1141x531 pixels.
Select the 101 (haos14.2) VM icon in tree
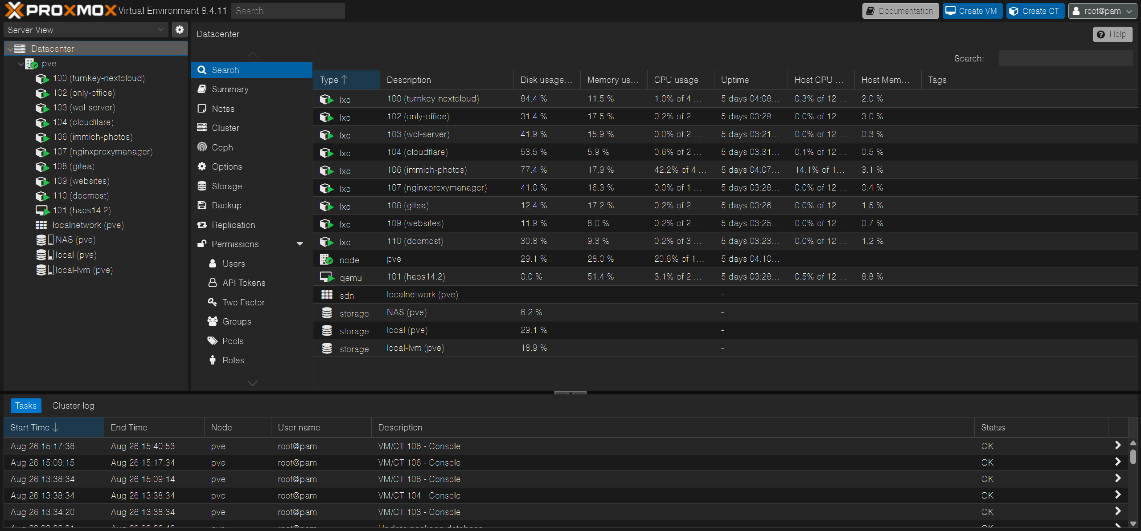42,210
